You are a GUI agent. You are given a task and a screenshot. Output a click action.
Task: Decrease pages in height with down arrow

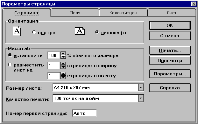click(63, 78)
